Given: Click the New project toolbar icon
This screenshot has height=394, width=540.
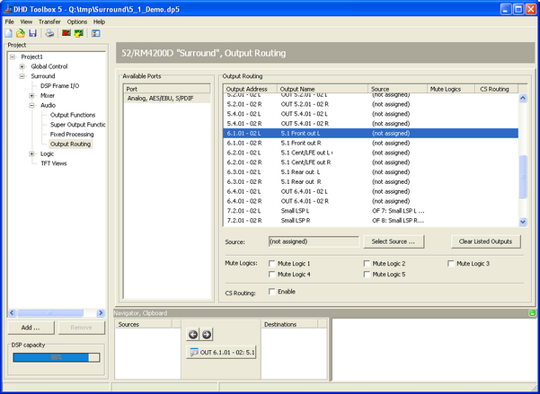Looking at the screenshot, I should pyautogui.click(x=8, y=33).
